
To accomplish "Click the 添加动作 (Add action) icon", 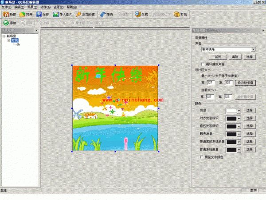I will coord(78,15).
